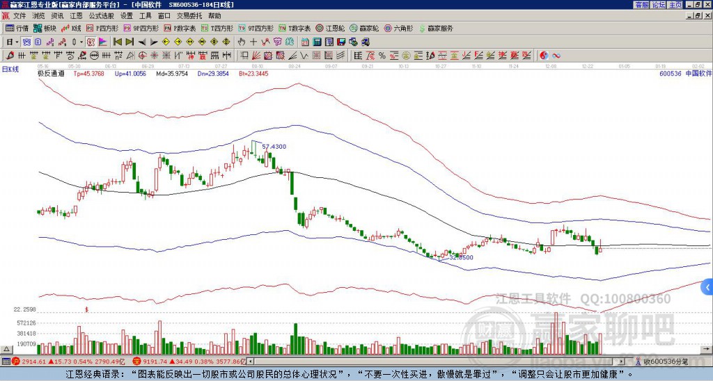Click the horizontal scrollbar right arrow
713x381 pixels.
click(622, 362)
